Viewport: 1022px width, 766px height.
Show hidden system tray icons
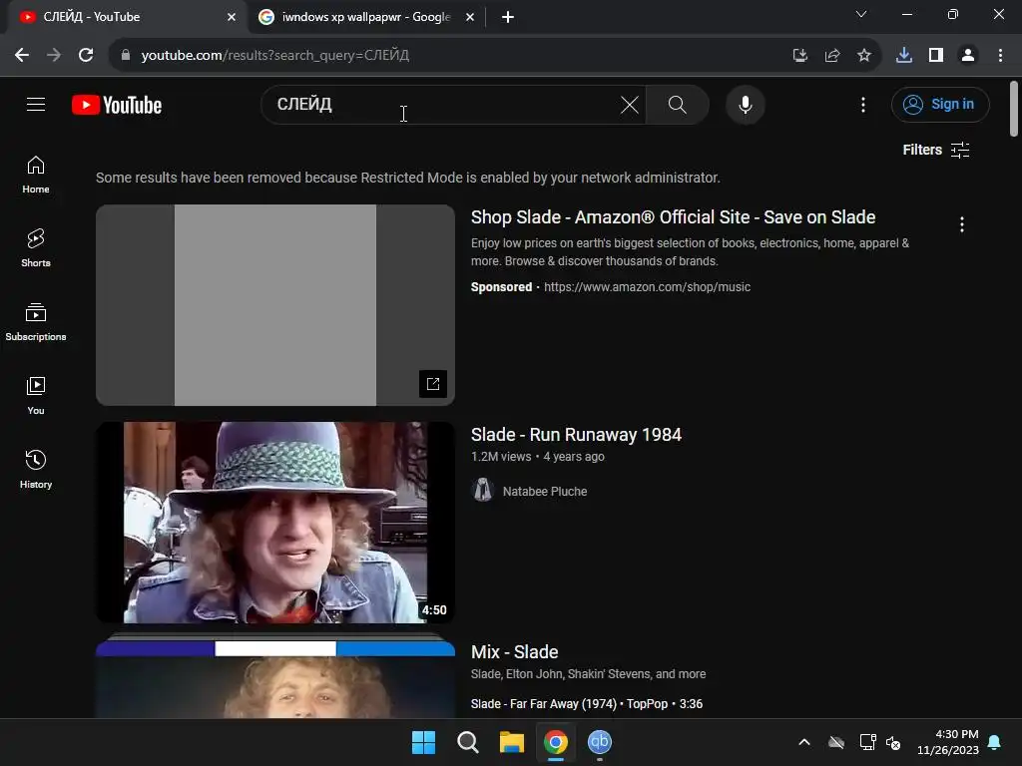coord(804,742)
